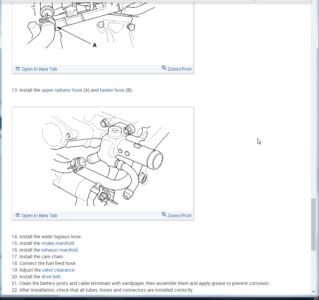Image resolution: width=319 pixels, height=300 pixels.
Task: Open the valve clearance link
Action: 58,270
